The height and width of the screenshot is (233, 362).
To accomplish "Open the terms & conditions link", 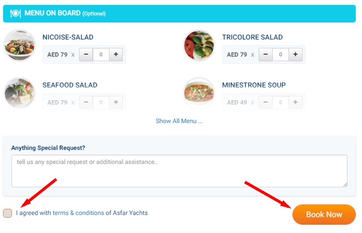I will pos(78,213).
